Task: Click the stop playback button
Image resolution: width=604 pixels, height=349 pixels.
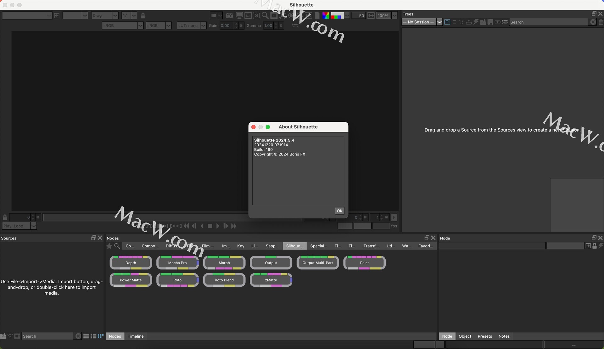Action: [210, 226]
